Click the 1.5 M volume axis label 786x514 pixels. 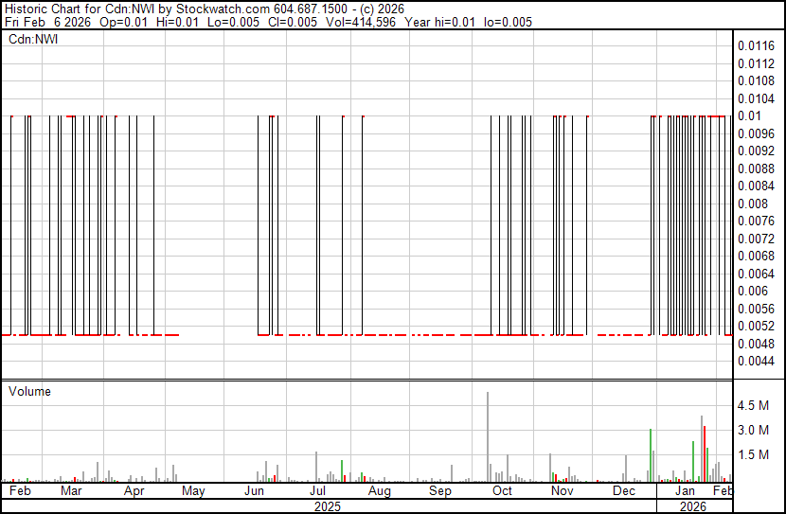point(753,454)
